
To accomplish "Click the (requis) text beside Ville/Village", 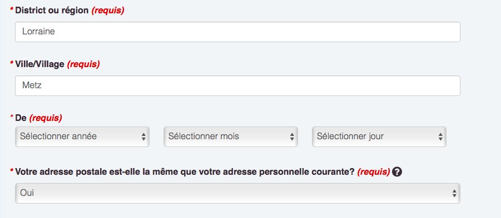I will point(83,64).
